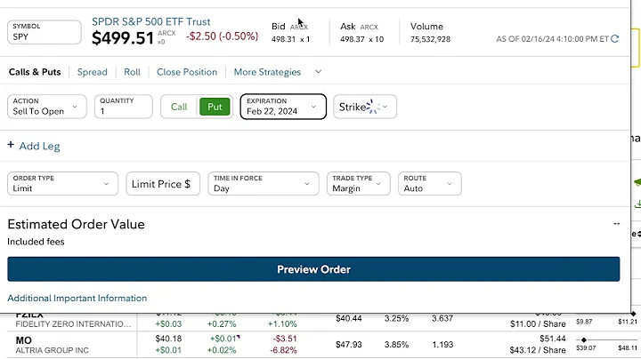The image size is (641, 359).
Task: Click the Quantity input field
Action: coord(124,107)
